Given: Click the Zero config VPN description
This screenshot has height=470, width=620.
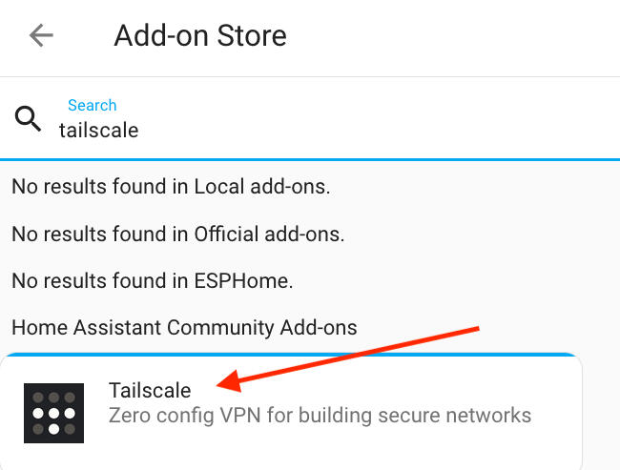Looking at the screenshot, I should coord(320,416).
